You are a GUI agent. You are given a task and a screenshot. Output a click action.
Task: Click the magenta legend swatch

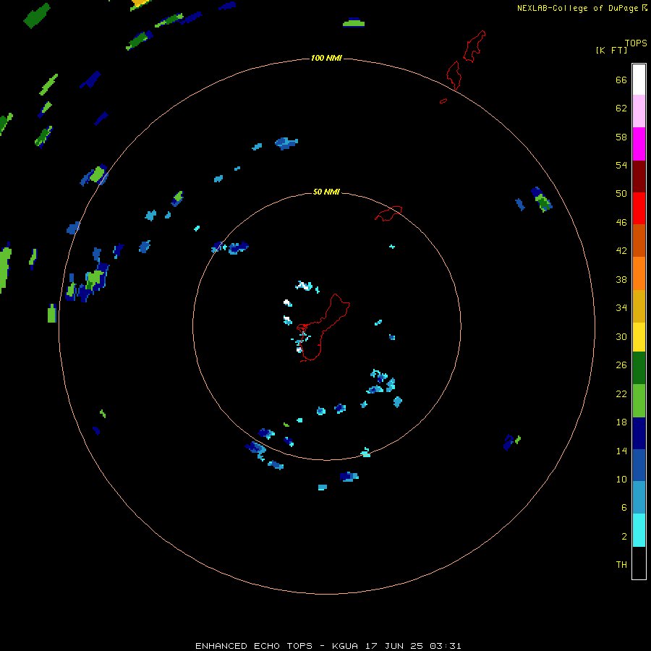[639, 144]
